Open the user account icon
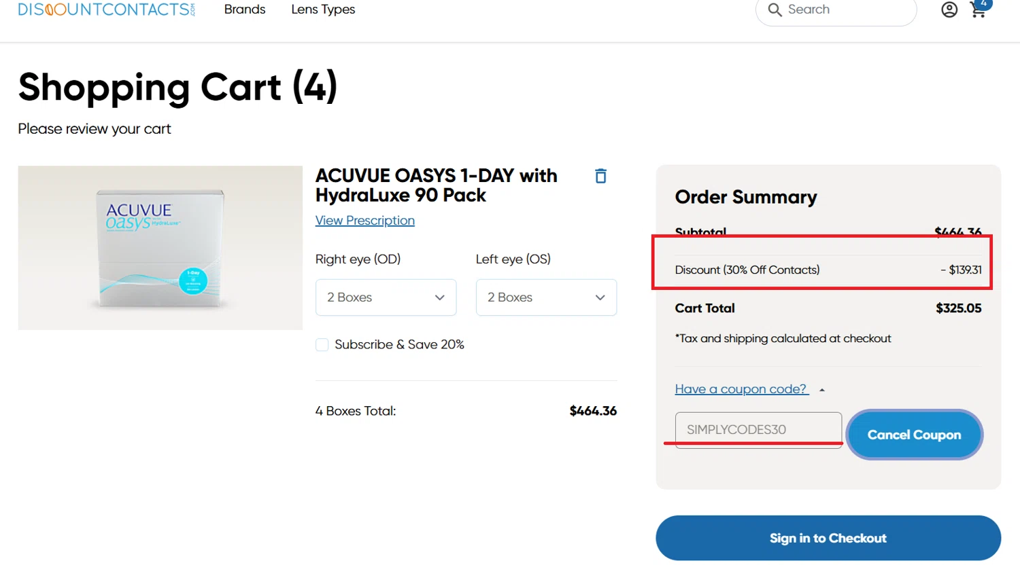 pyautogui.click(x=949, y=10)
